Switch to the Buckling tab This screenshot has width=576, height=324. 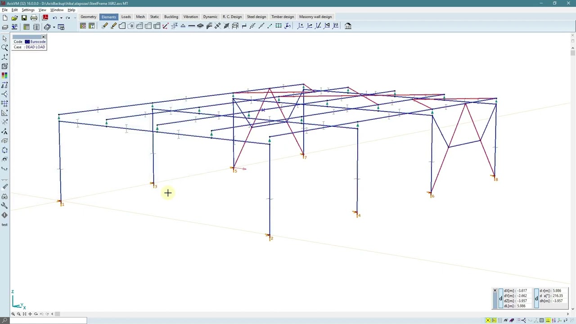pyautogui.click(x=171, y=17)
